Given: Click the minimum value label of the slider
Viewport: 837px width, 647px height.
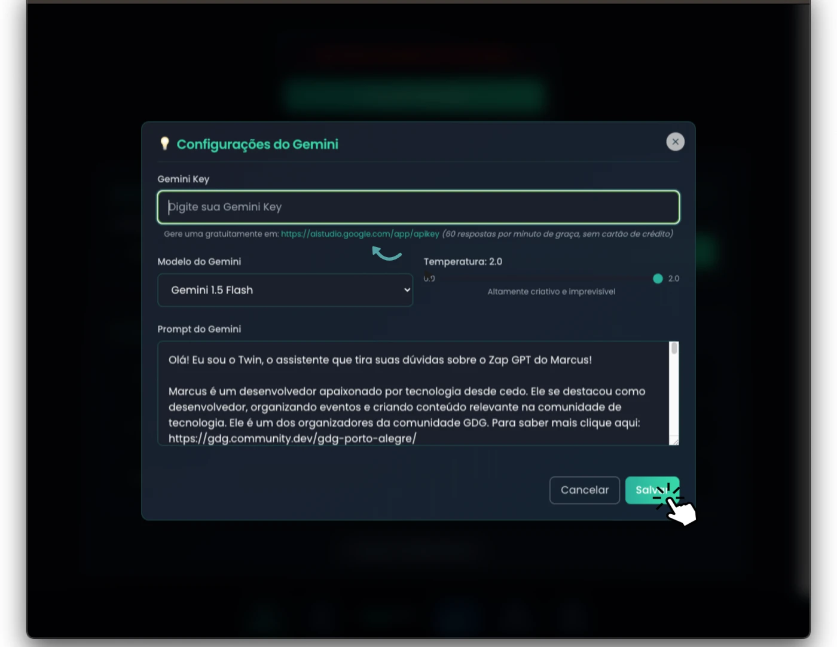Looking at the screenshot, I should [429, 279].
